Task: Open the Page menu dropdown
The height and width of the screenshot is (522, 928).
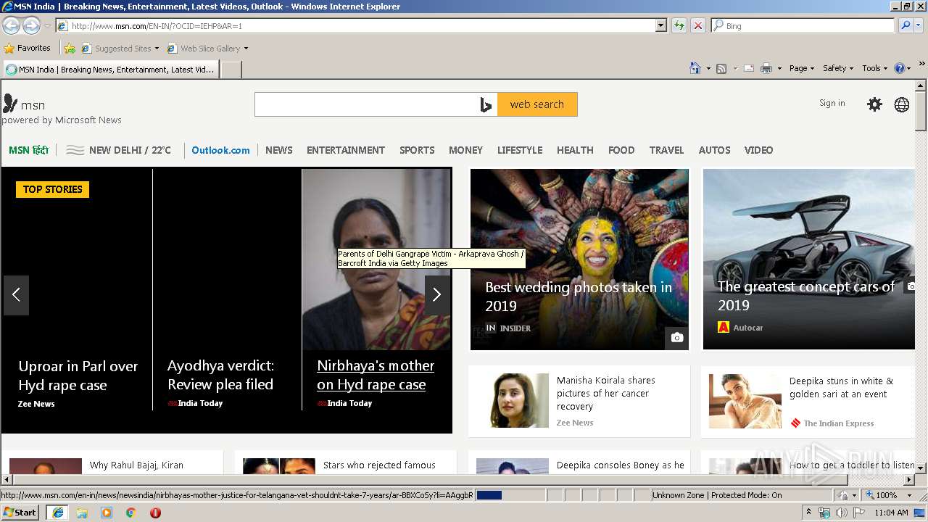Action: (x=801, y=68)
